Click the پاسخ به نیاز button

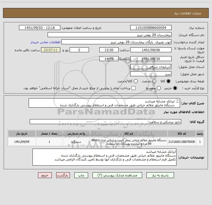pyautogui.click(x=160, y=175)
